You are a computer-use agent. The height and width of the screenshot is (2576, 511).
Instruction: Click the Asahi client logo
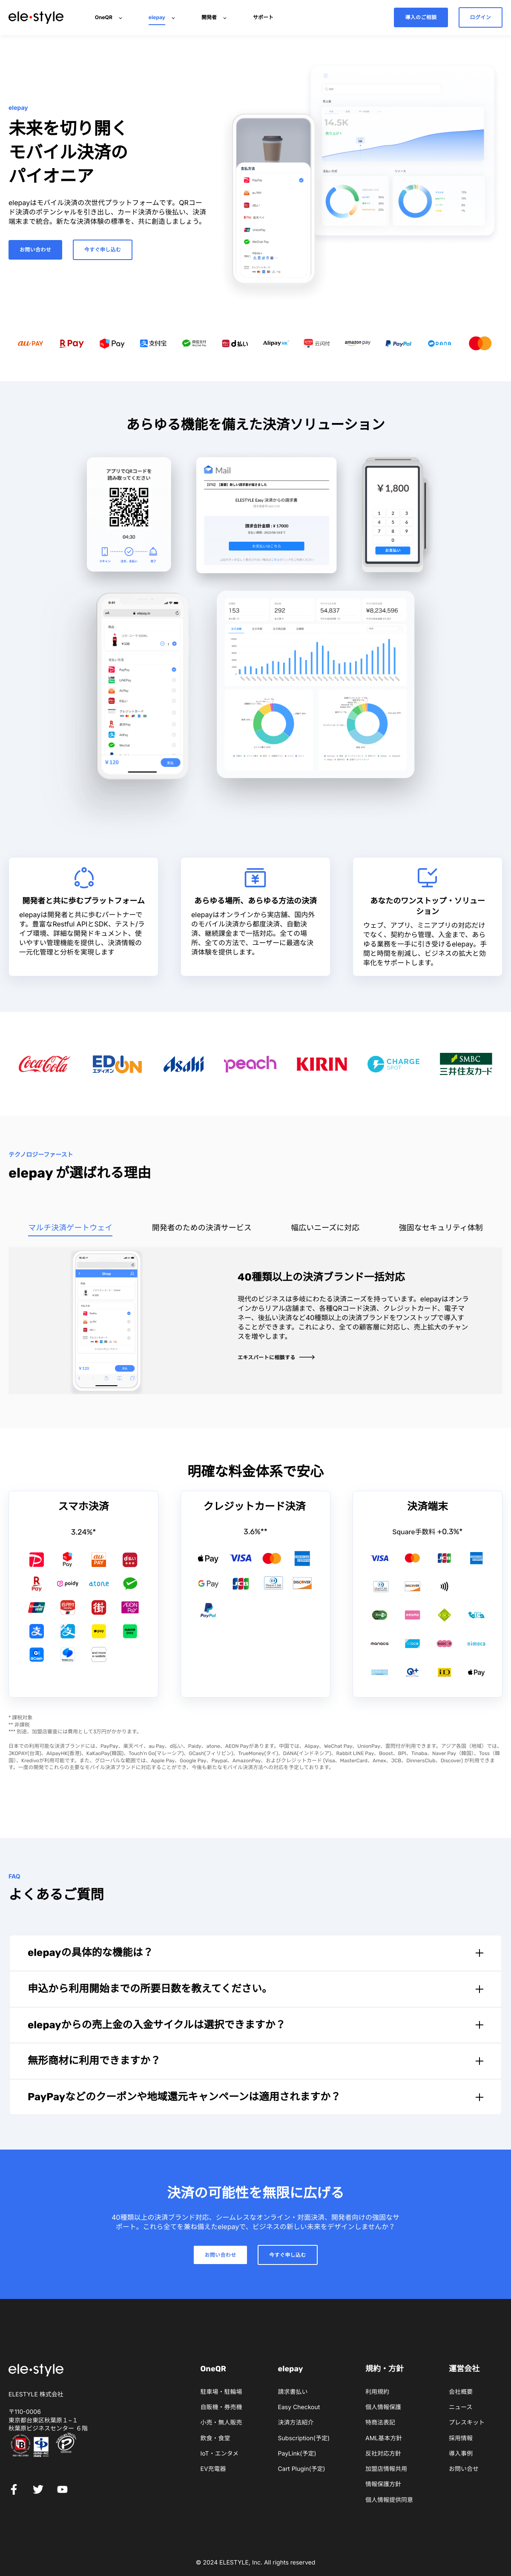(x=183, y=1064)
